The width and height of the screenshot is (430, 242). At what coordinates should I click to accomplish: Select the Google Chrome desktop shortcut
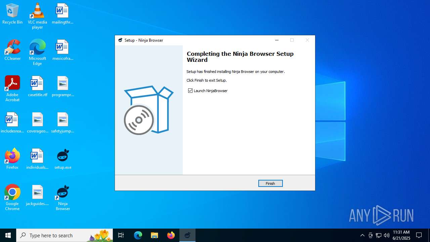[x=12, y=197]
